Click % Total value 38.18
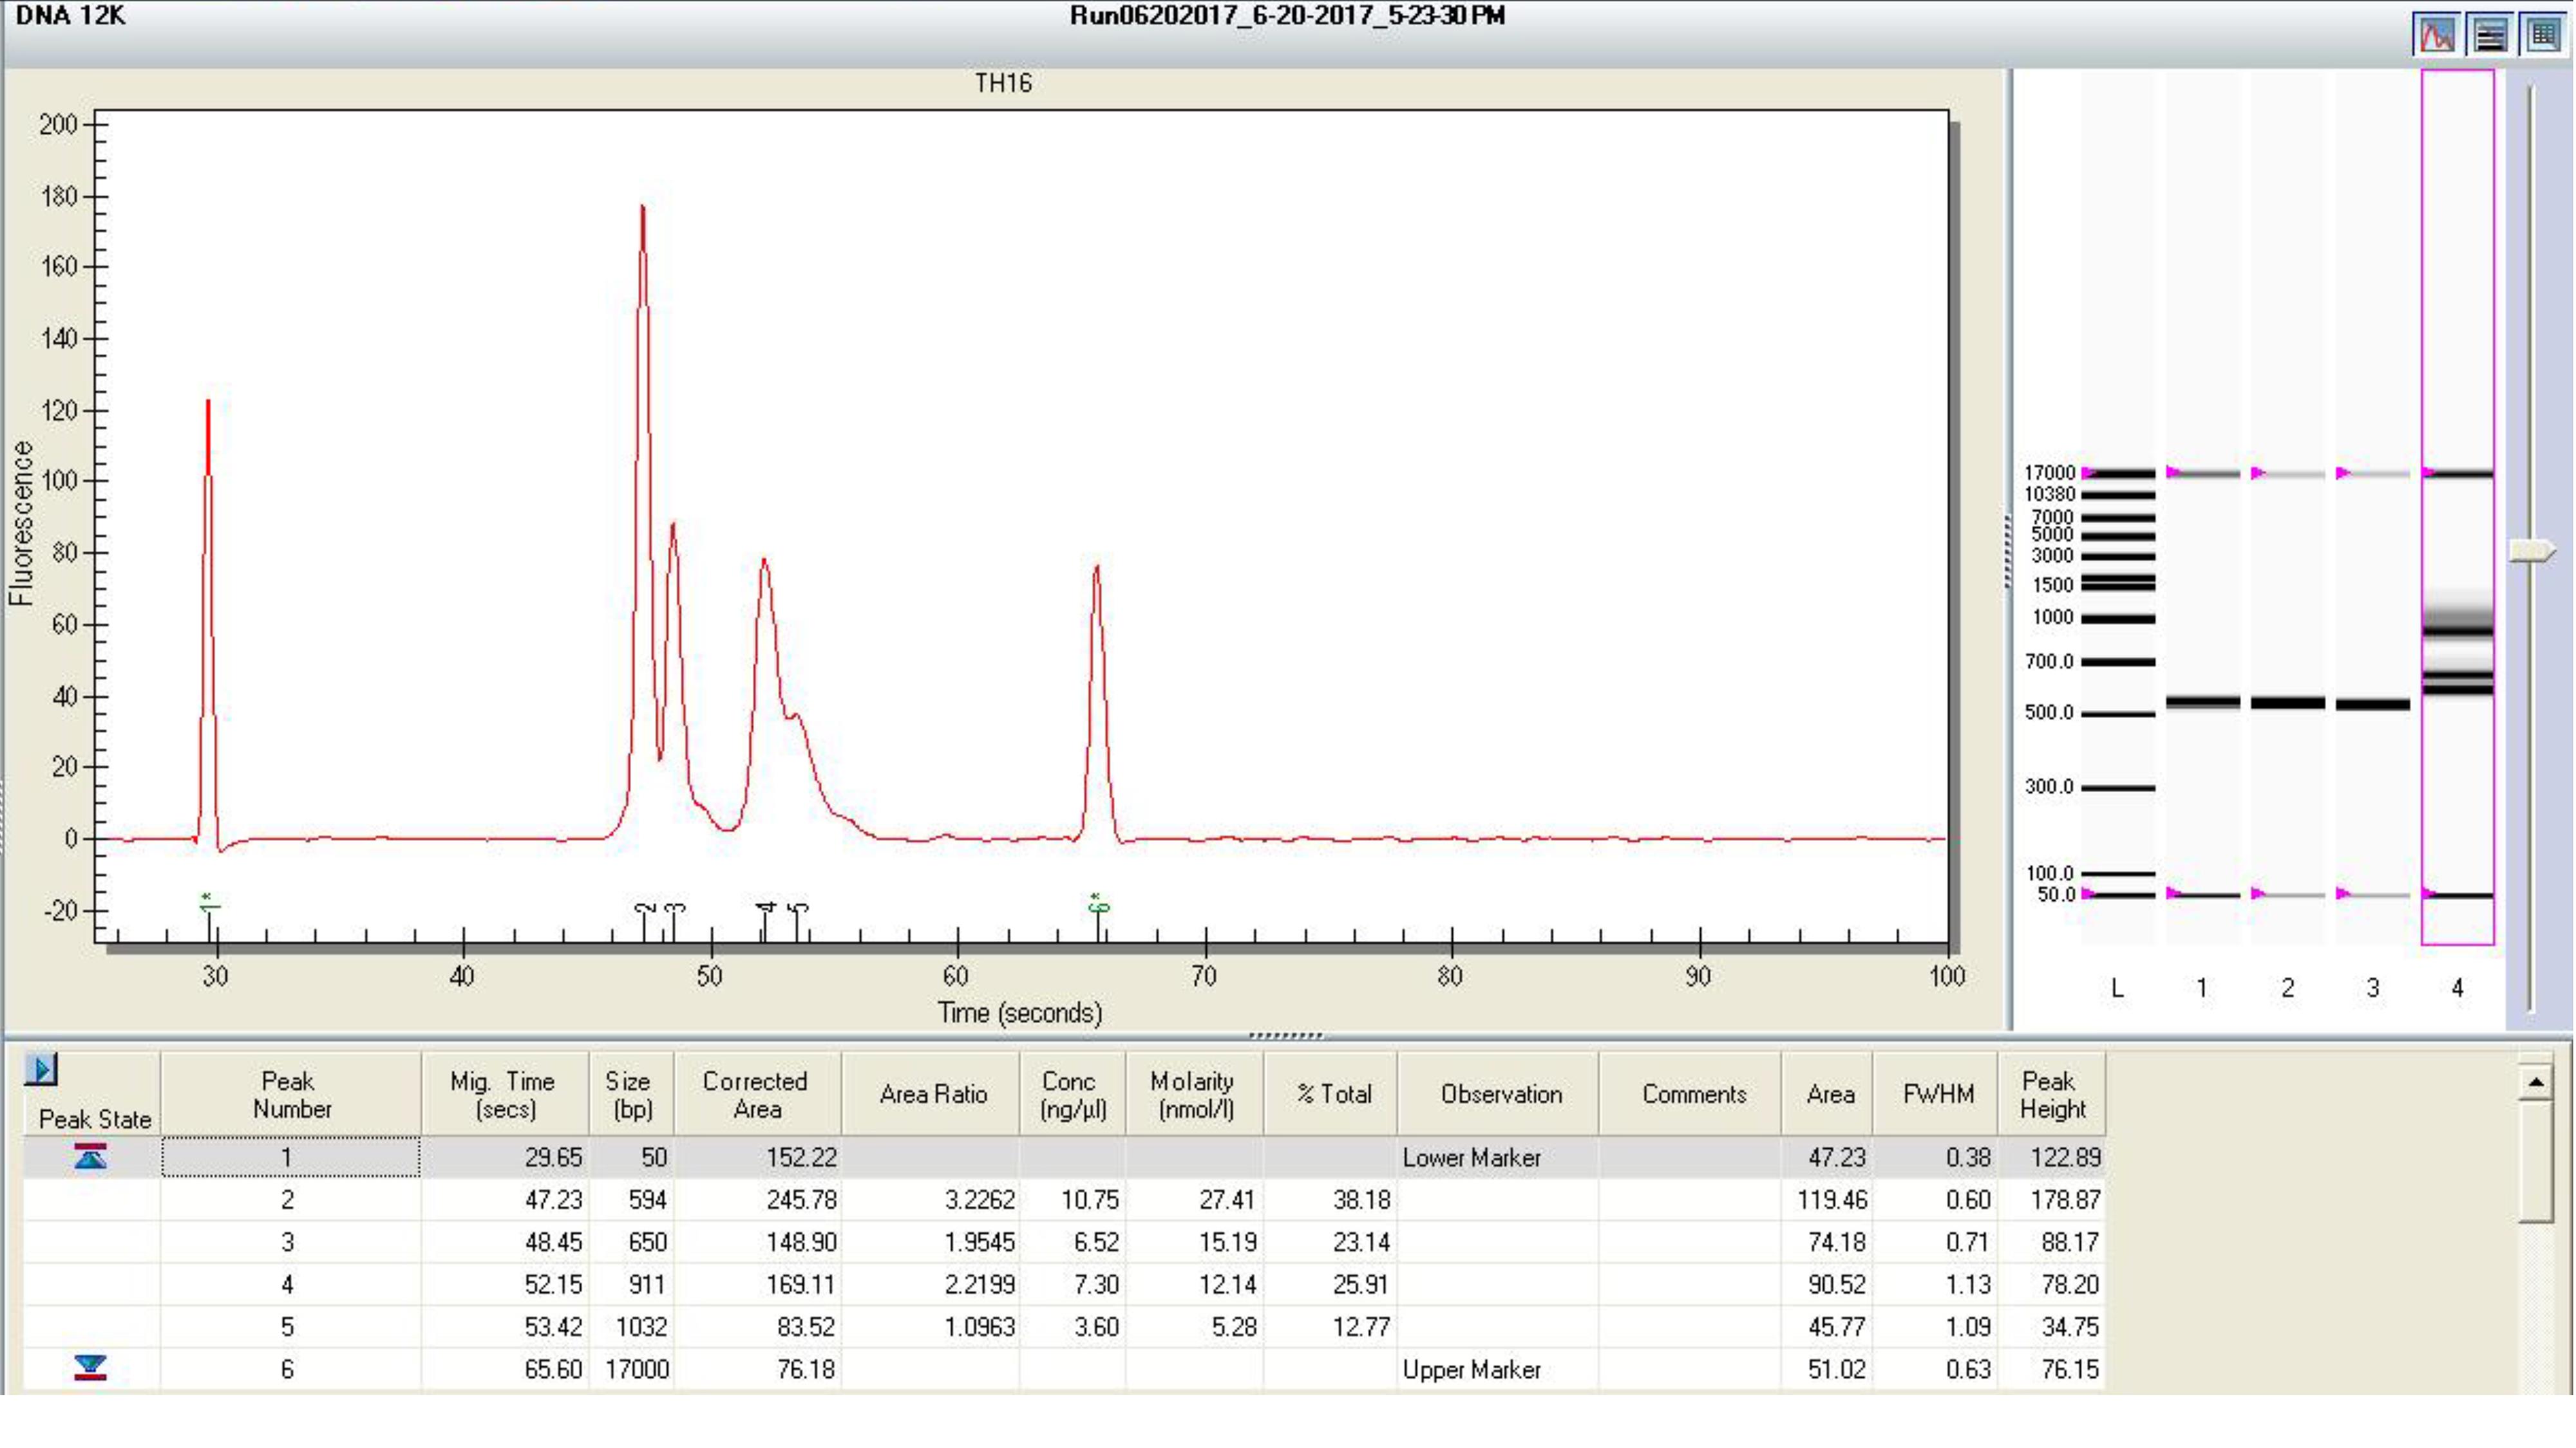 [x=1331, y=1199]
